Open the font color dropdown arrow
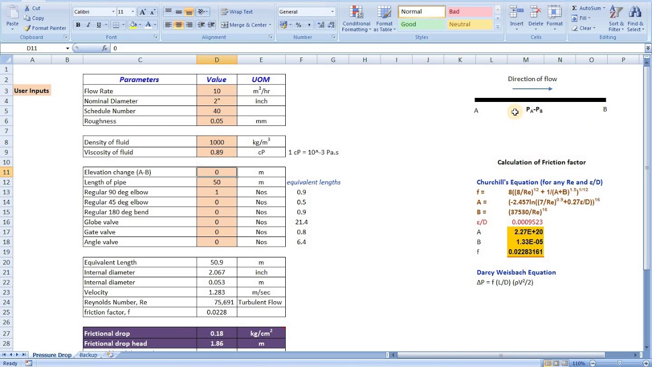 (x=155, y=24)
